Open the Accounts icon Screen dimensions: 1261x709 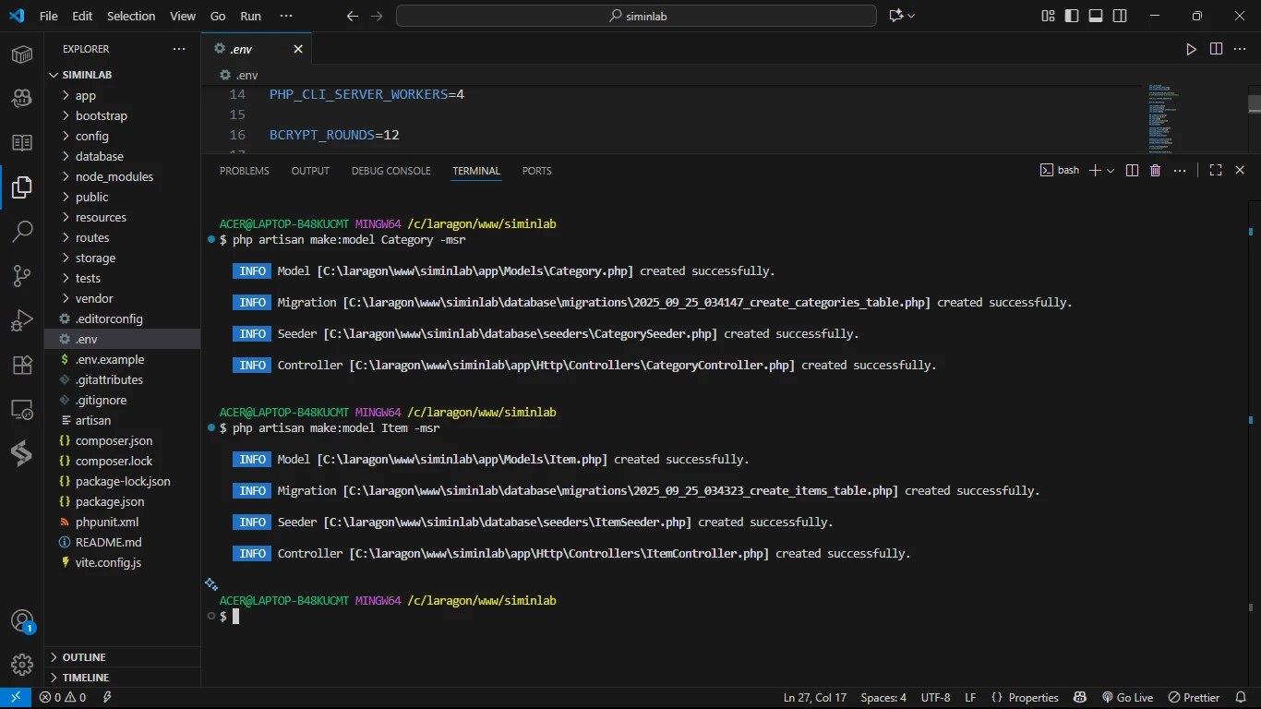(22, 620)
